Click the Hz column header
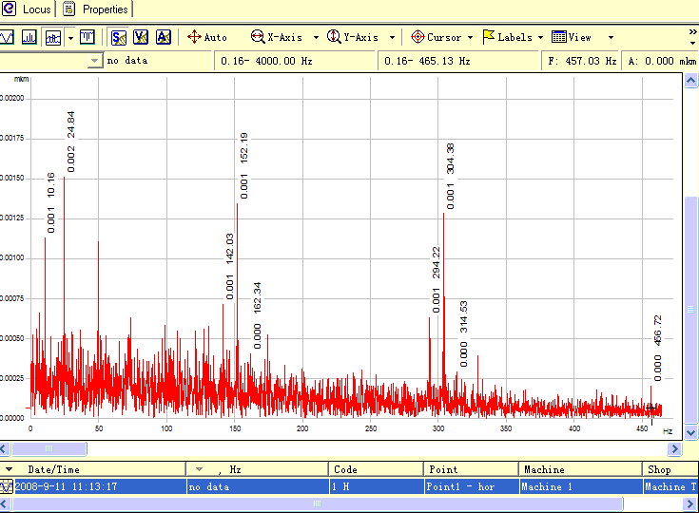 (x=257, y=469)
